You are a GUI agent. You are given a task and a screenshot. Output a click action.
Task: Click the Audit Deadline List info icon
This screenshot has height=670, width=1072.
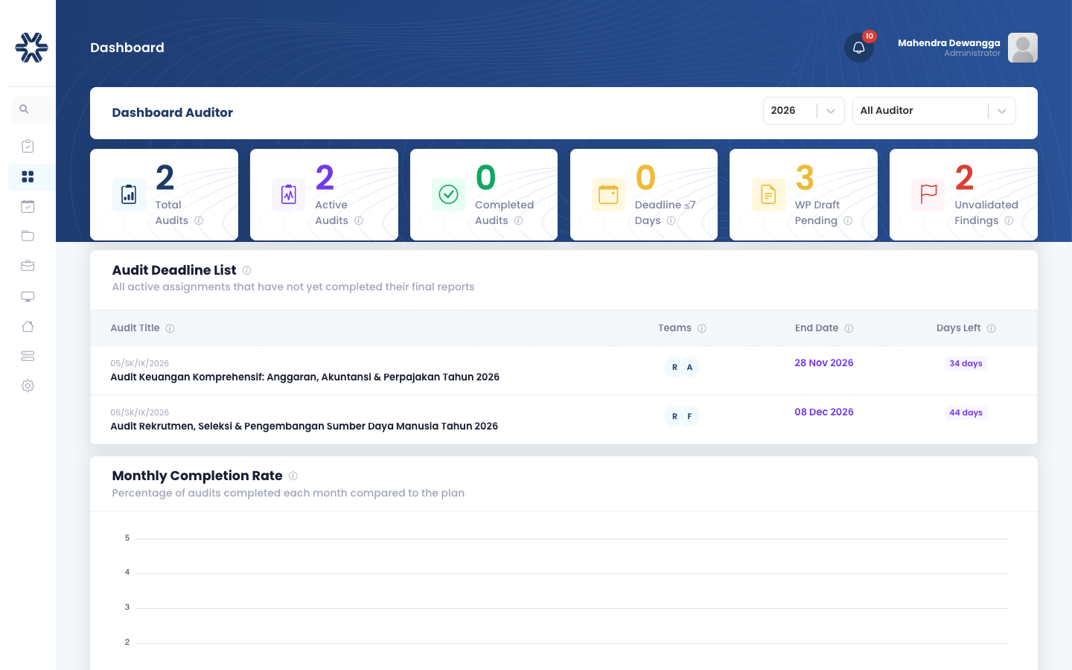247,270
